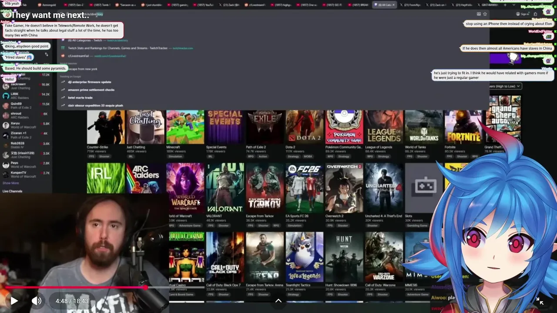557x313 pixels.
Task: Open the ARC Raiders category cover
Action: tap(145, 178)
